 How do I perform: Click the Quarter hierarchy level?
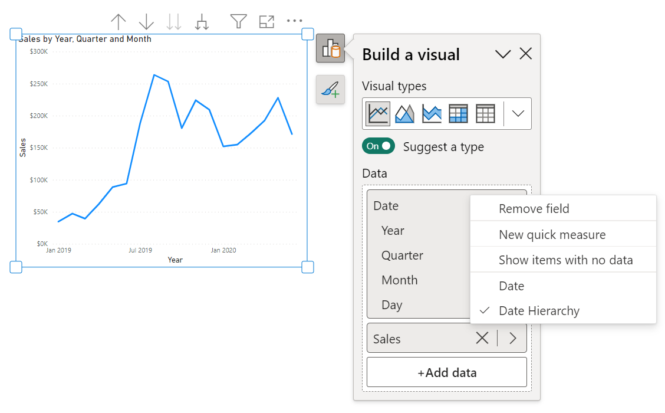pyautogui.click(x=402, y=255)
